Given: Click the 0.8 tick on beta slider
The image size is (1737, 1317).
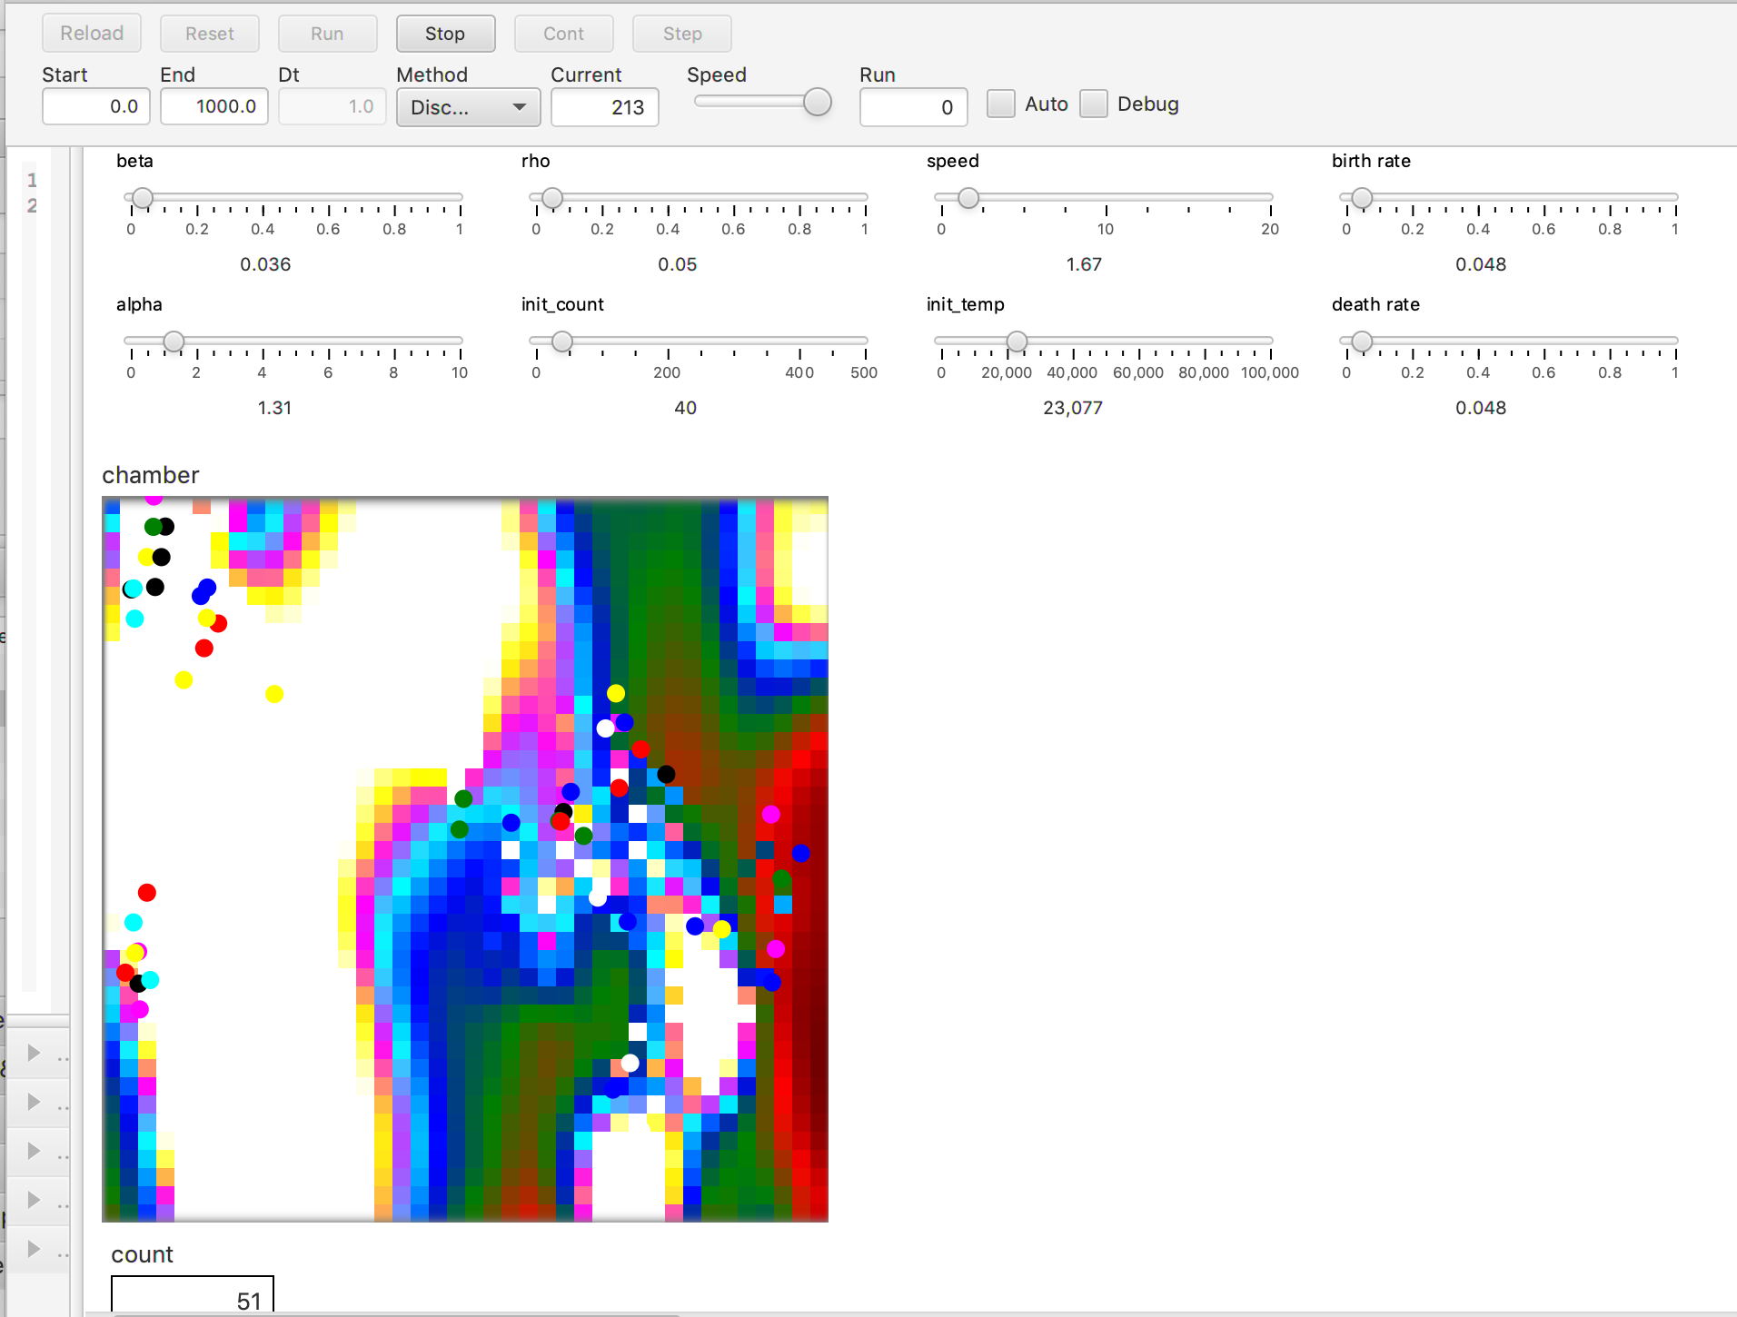Looking at the screenshot, I should coord(394,229).
